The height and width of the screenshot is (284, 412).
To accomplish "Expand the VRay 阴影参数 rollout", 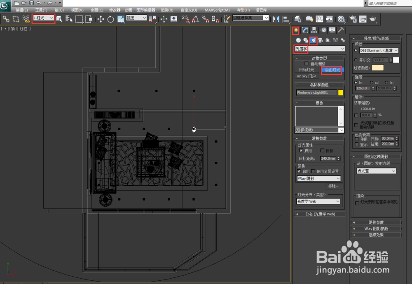I will pos(376,228).
